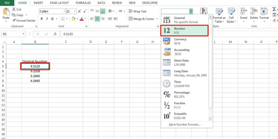The image size is (278, 139).
Task: Click the Insert cells icon
Action: (244, 11)
